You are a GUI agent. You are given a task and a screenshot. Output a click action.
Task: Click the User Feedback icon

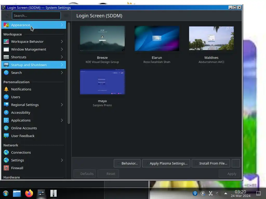[6, 136]
